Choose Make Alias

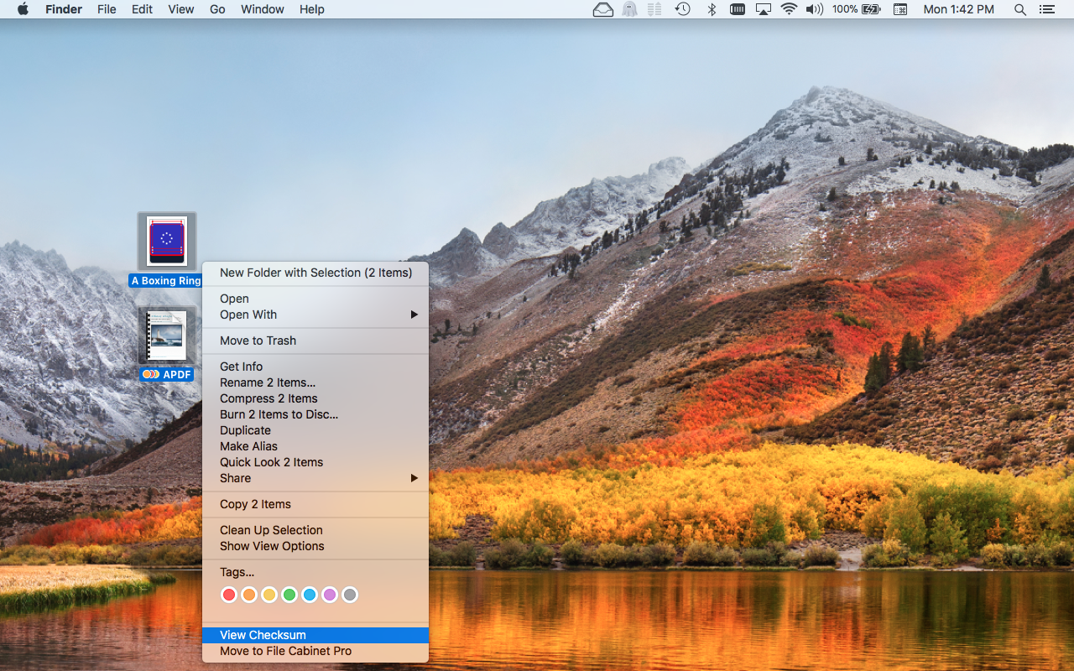tap(315, 446)
